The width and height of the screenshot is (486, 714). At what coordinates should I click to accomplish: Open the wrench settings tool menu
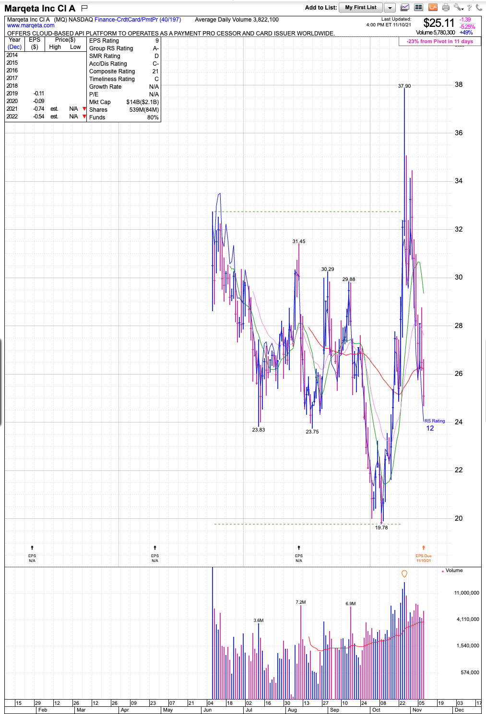[459, 7]
